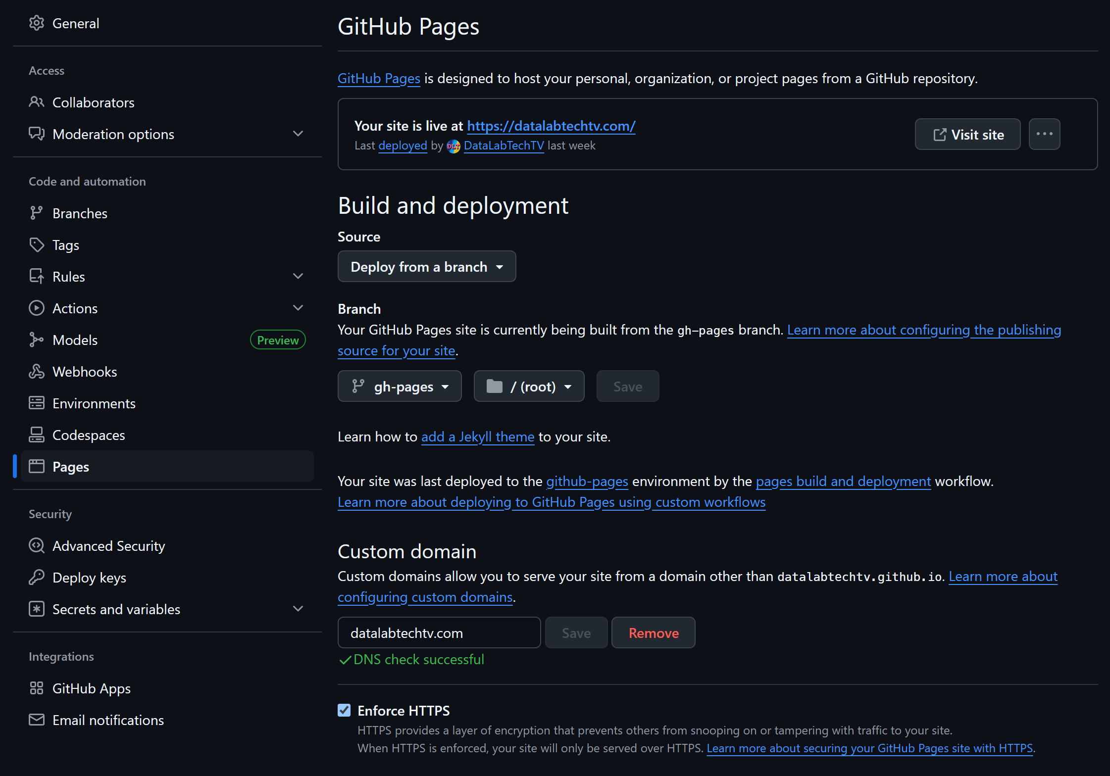The image size is (1110, 776).
Task: Click the Visit site button
Action: click(967, 134)
